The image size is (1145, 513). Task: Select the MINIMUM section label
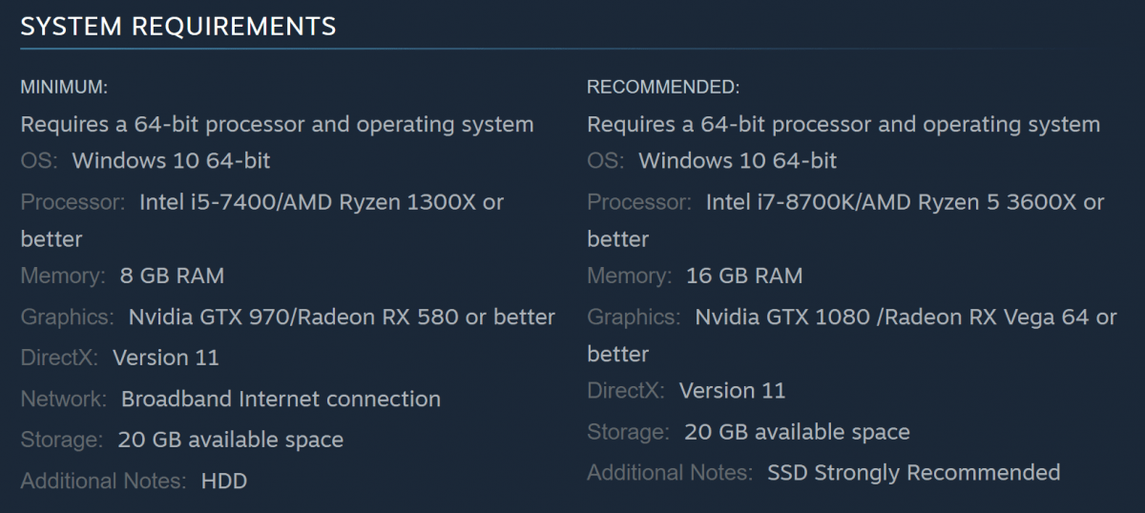coord(64,88)
